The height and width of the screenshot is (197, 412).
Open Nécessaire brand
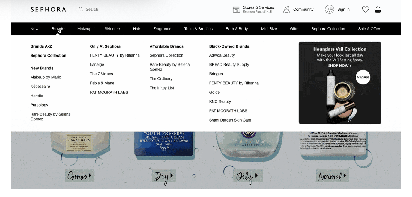point(40,87)
